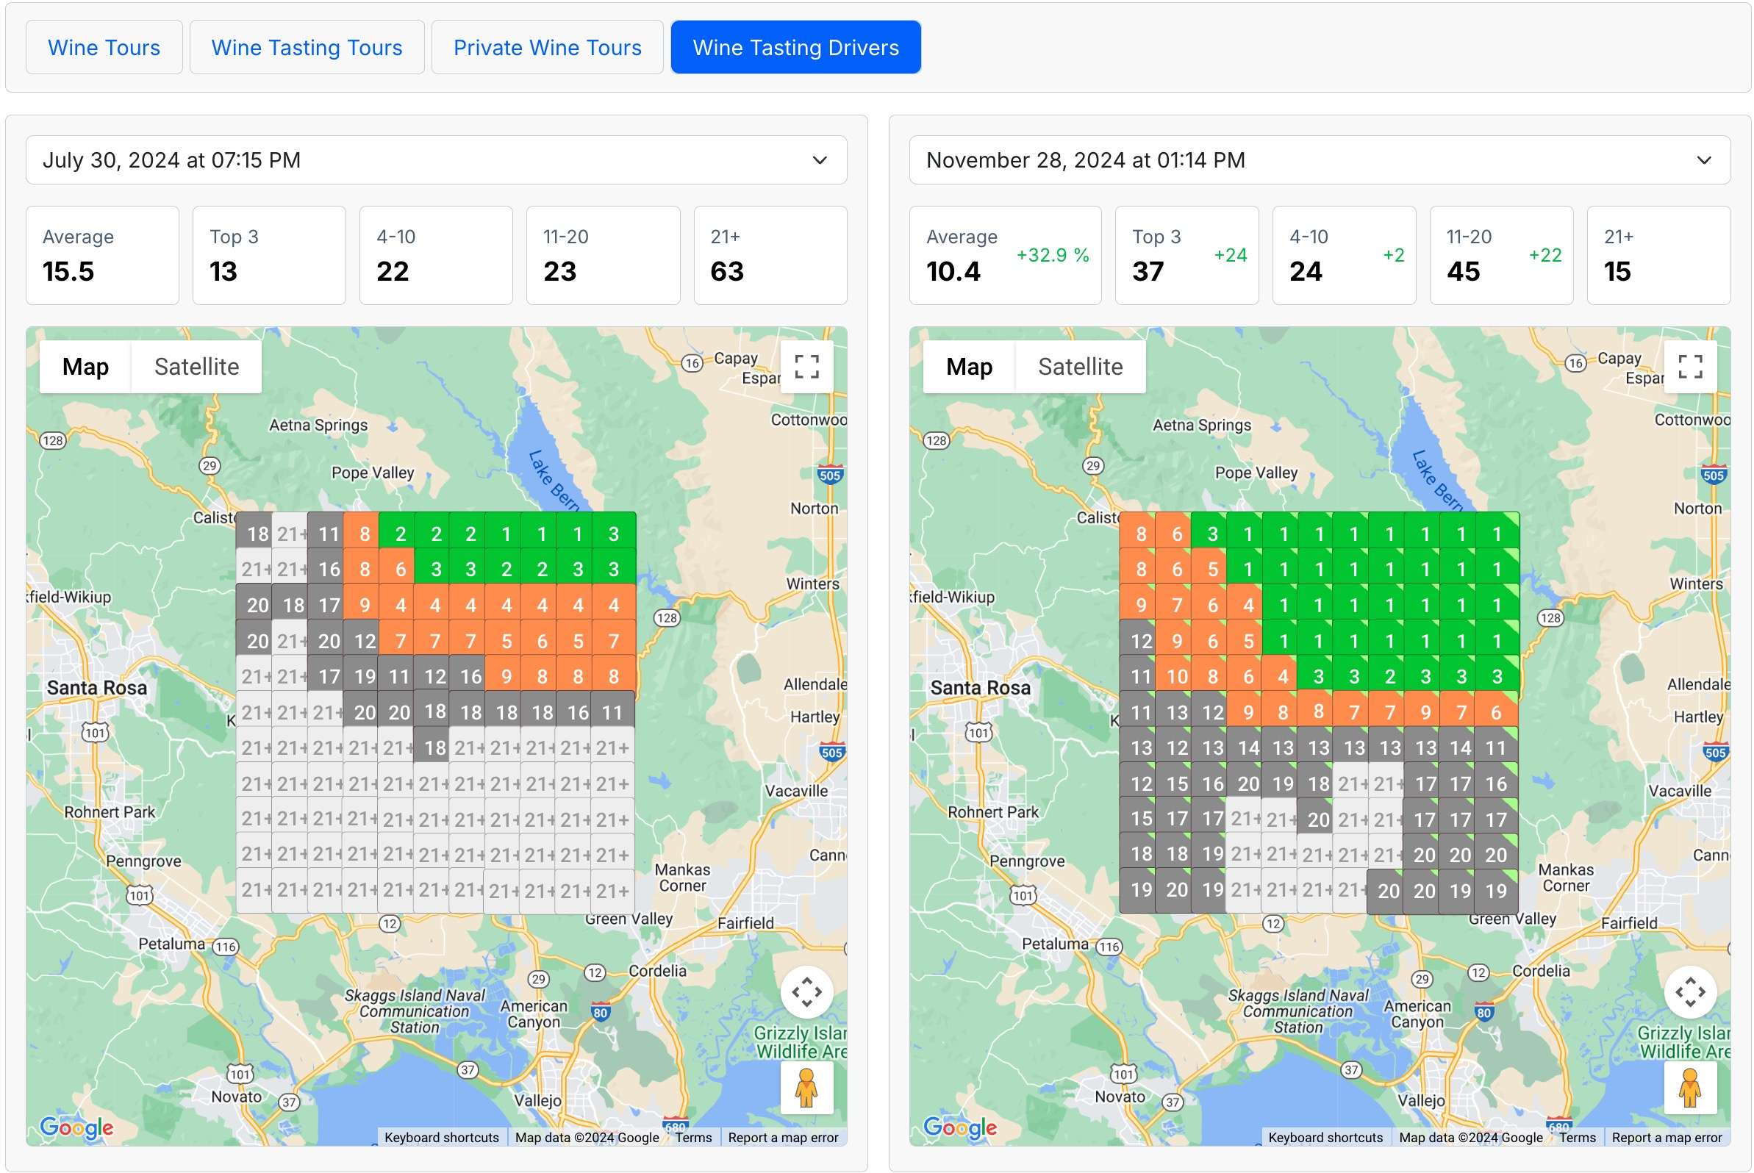Image resolution: width=1754 pixels, height=1173 pixels.
Task: Click the right map camera controls icon
Action: pos(1689,992)
